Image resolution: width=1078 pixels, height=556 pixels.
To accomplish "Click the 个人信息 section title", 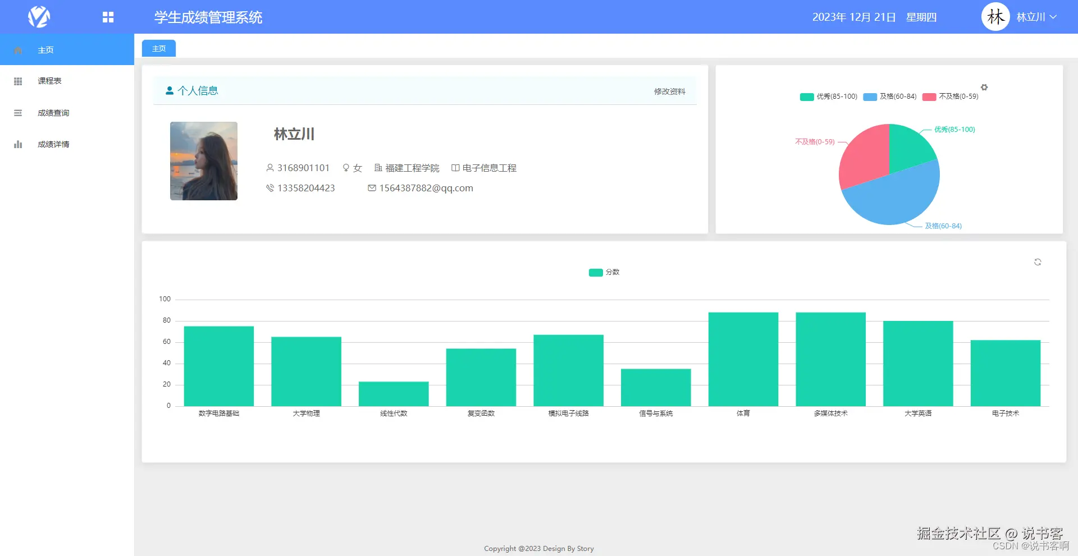I will (198, 90).
